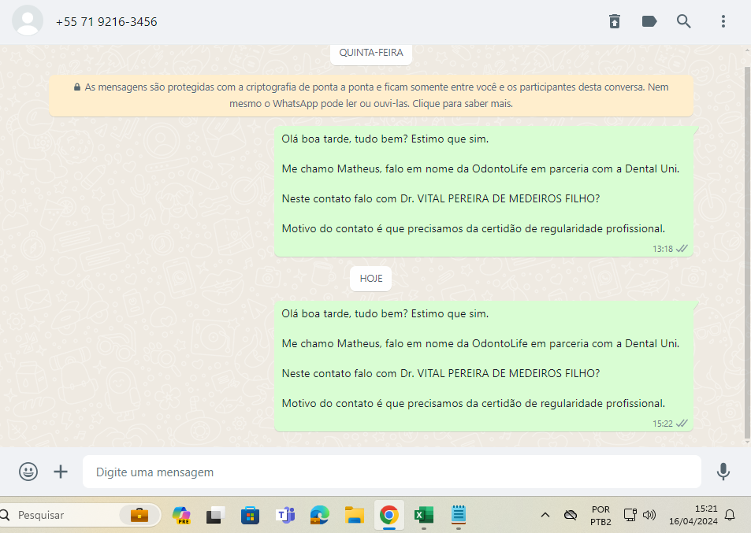Open the emoji picker smiley icon

coord(28,472)
